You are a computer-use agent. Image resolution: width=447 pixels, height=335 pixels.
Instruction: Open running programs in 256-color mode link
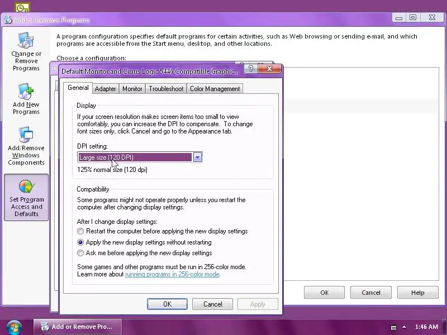pyautogui.click(x=172, y=274)
